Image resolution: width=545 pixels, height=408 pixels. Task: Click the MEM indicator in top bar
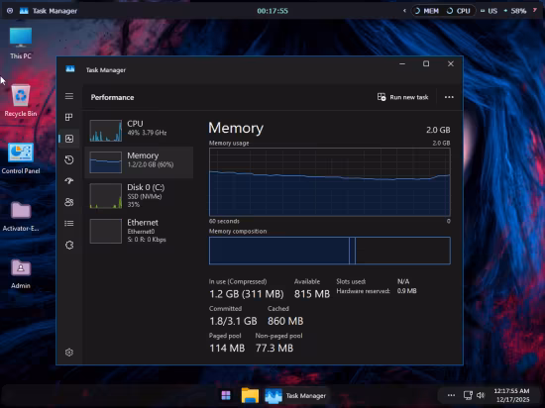[427, 11]
